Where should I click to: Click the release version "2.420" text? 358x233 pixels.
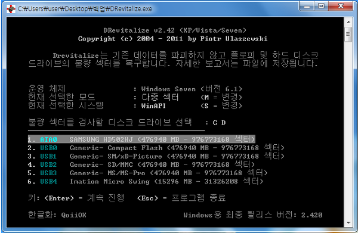point(311,215)
